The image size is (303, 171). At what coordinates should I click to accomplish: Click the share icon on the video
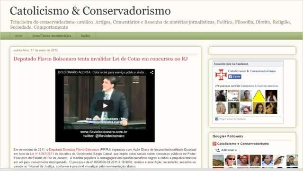[x=151, y=72]
